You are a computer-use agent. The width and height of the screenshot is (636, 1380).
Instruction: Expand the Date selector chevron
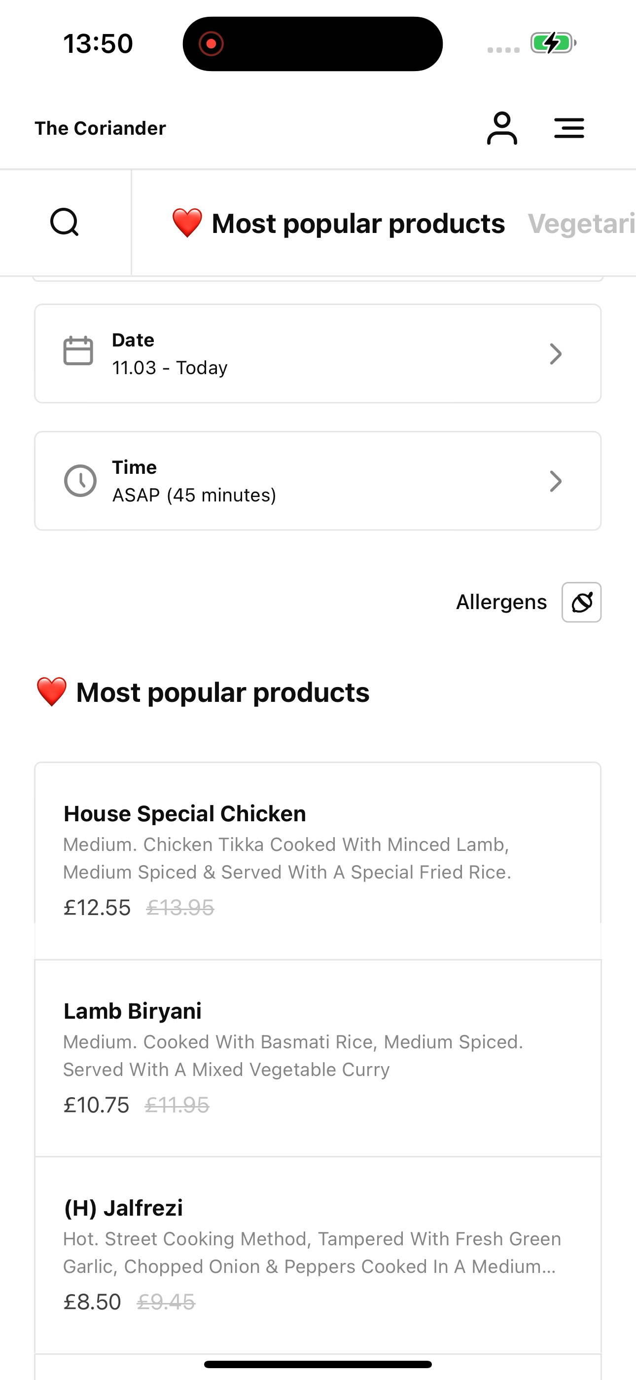click(x=556, y=354)
